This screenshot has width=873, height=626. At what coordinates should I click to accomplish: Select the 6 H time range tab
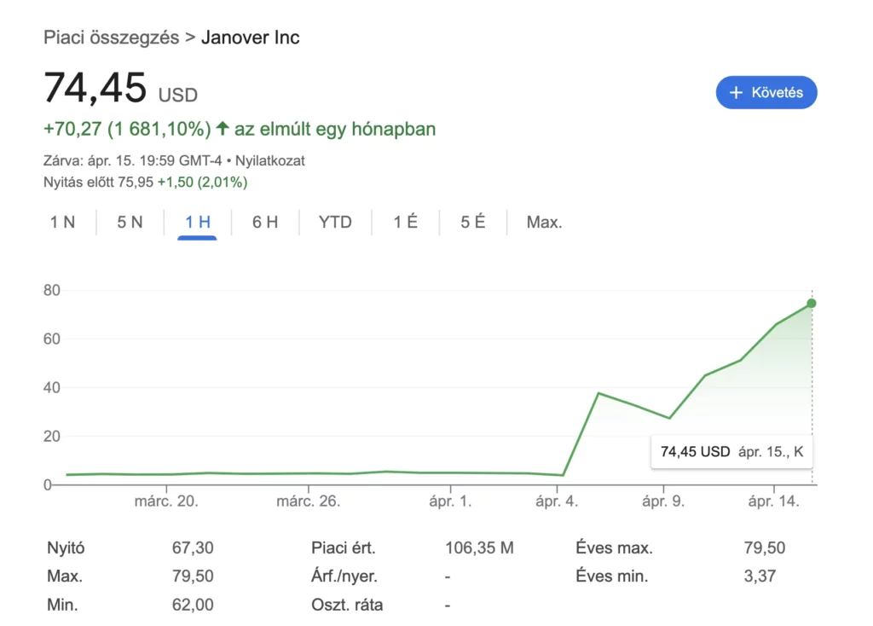coord(265,223)
